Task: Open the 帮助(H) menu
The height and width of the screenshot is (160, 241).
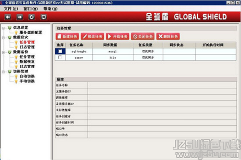Action: [50, 9]
